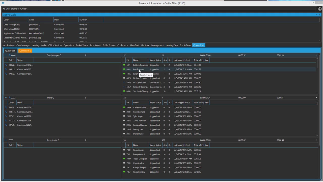This screenshot has width=323, height=182.
Task: Open the Applications tab
Action: pyautogui.click(x=9, y=45)
